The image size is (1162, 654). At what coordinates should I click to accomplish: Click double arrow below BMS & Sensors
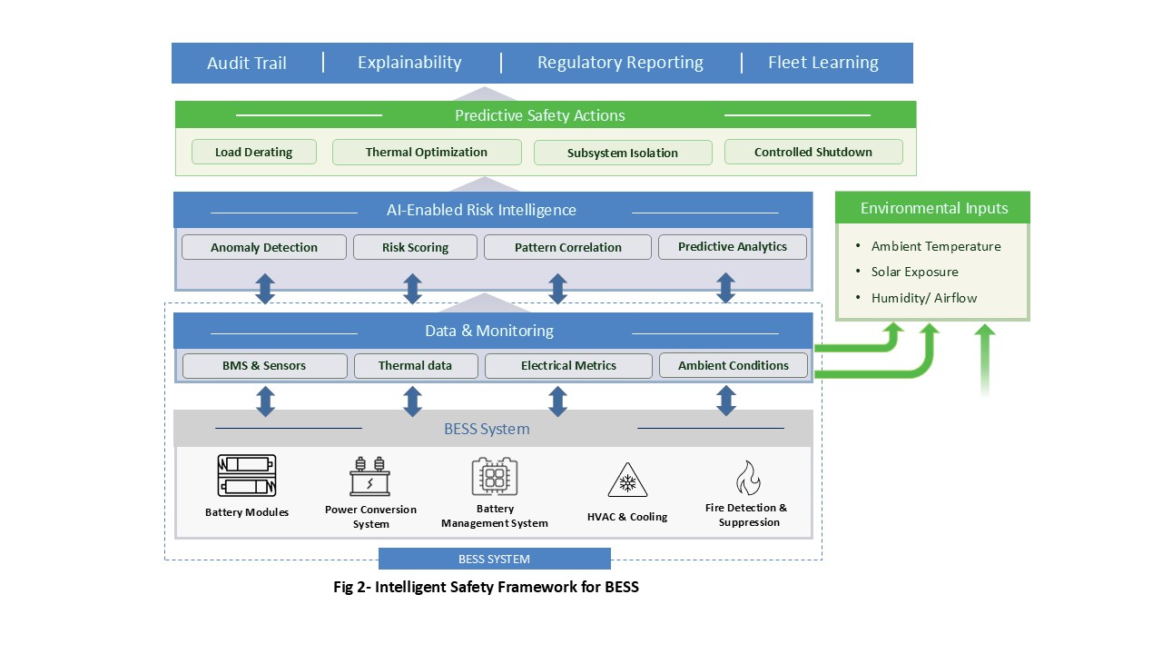click(x=265, y=401)
